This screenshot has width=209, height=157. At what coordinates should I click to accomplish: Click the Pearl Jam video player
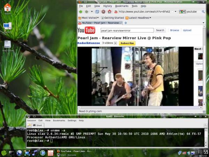pos(135,76)
